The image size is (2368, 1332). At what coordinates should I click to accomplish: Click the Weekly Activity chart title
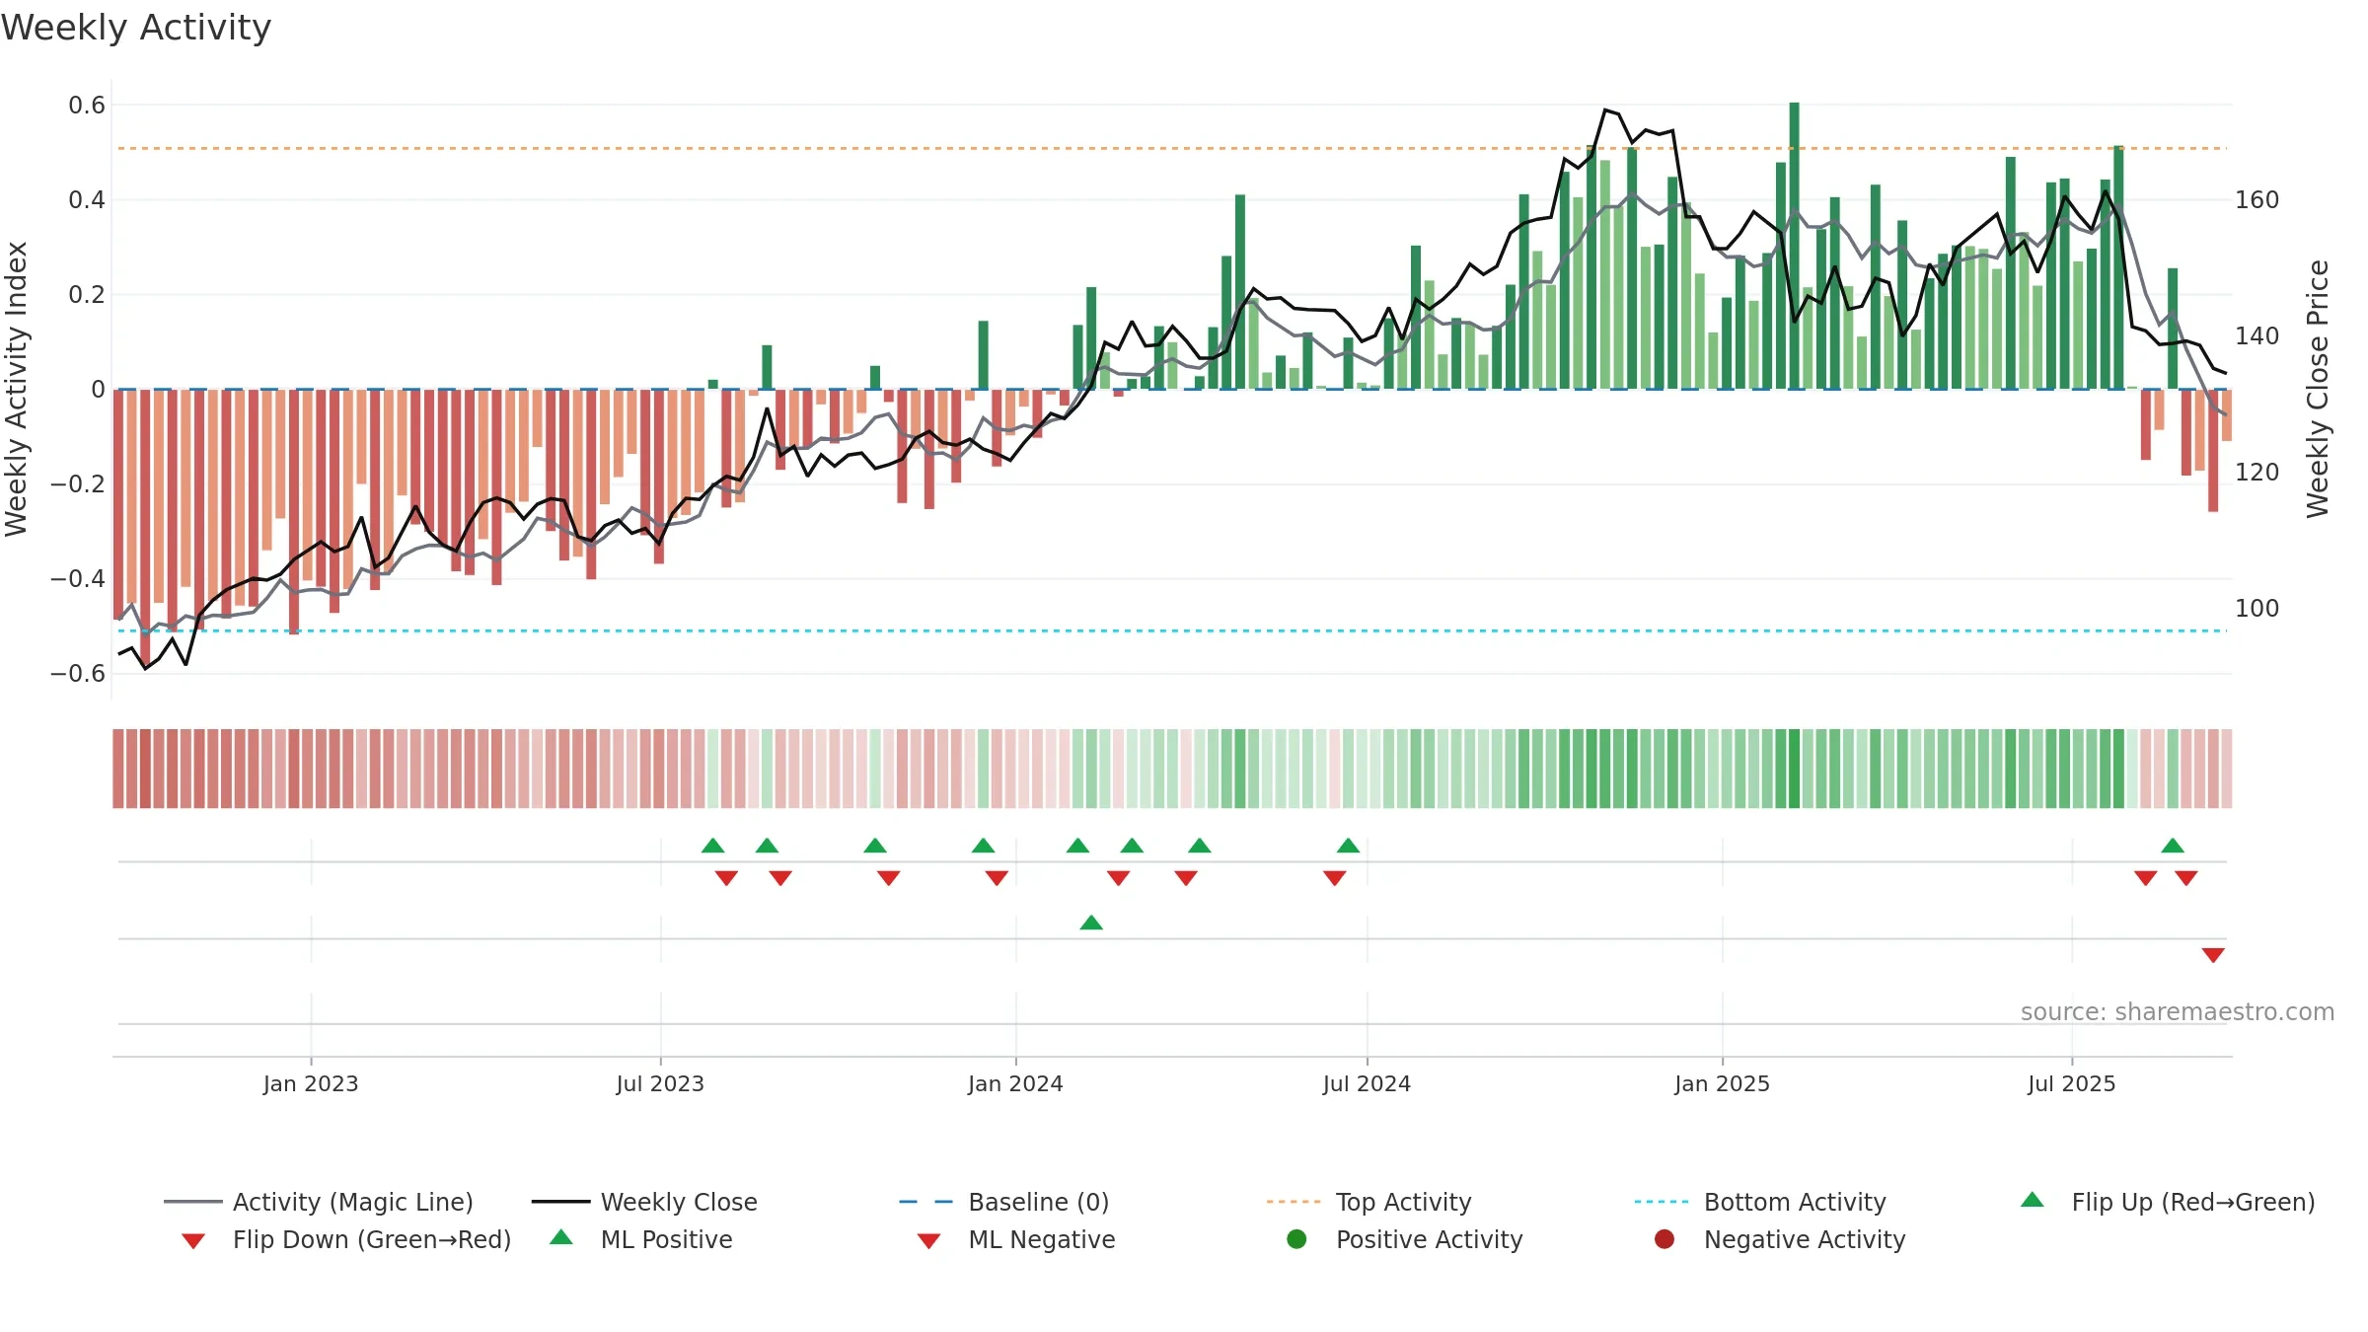tap(136, 28)
